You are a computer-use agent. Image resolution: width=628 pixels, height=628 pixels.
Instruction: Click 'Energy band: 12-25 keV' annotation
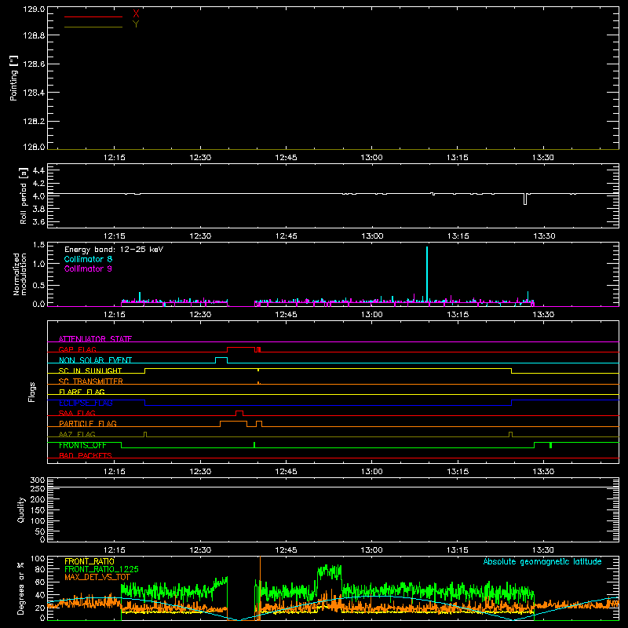pos(114,250)
